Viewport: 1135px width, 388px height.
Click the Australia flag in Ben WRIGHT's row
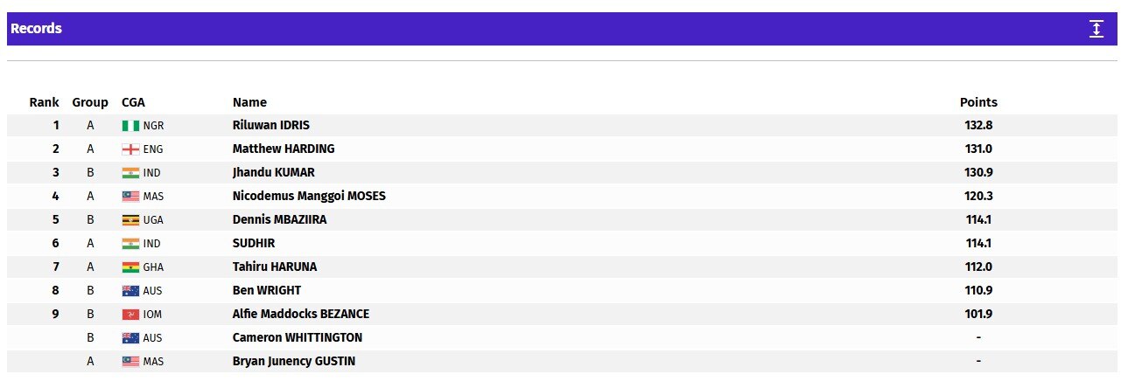pos(130,291)
